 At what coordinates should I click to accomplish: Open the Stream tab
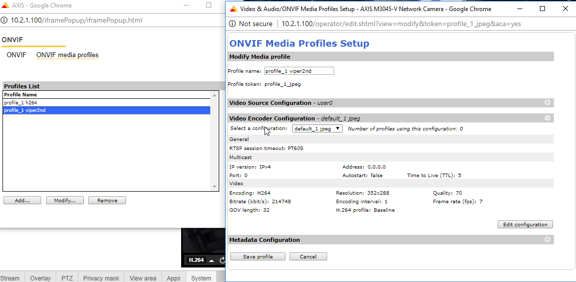[x=11, y=278]
